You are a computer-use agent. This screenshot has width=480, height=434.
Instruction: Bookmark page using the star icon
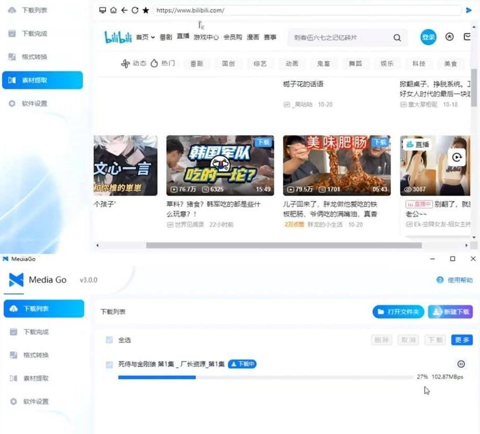tap(146, 10)
